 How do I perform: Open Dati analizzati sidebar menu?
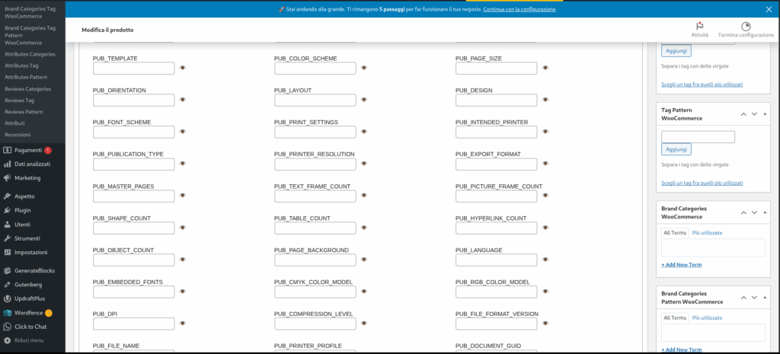pos(32,164)
